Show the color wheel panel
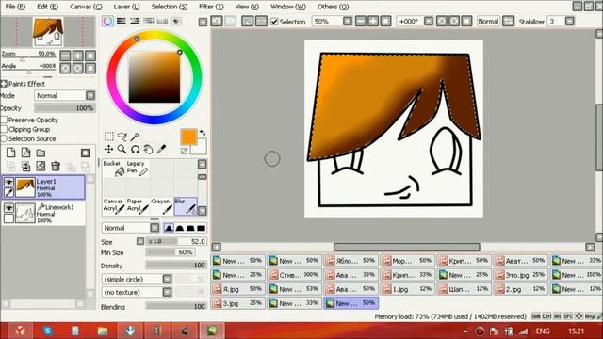This screenshot has height=339, width=603. pyautogui.click(x=107, y=21)
